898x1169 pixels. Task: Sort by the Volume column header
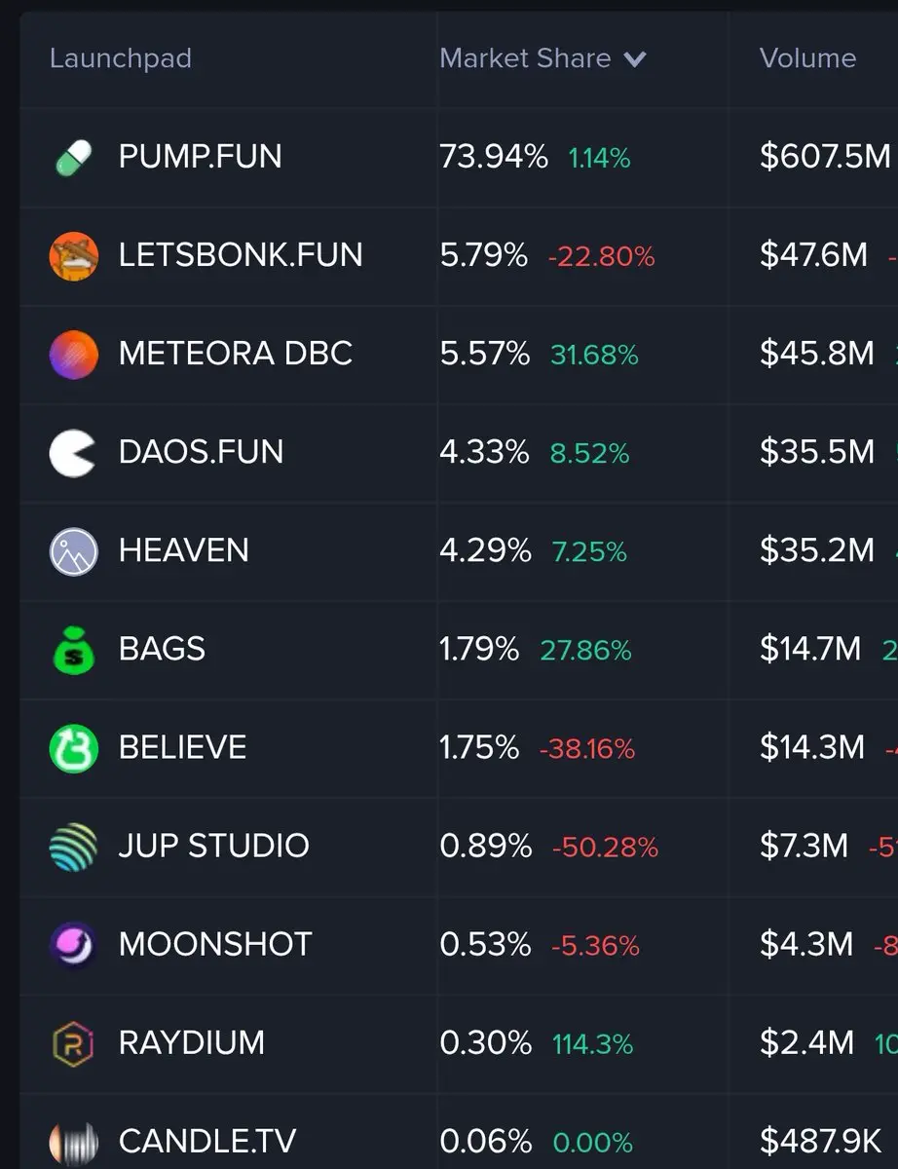point(807,57)
